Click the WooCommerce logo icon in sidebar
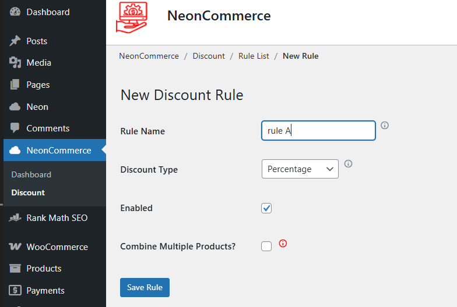457x307 pixels. coord(15,247)
